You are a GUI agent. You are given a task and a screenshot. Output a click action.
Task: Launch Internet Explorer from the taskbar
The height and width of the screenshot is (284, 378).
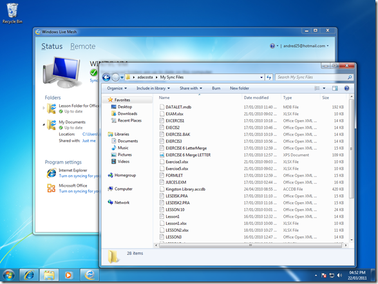point(29,275)
